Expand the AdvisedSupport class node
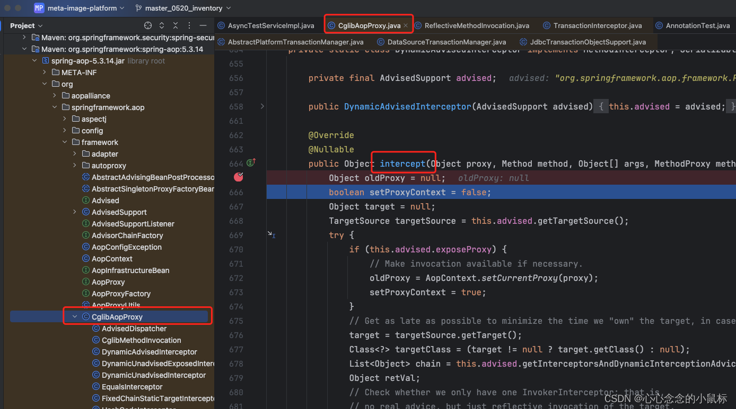This screenshot has height=409, width=736. coord(75,212)
